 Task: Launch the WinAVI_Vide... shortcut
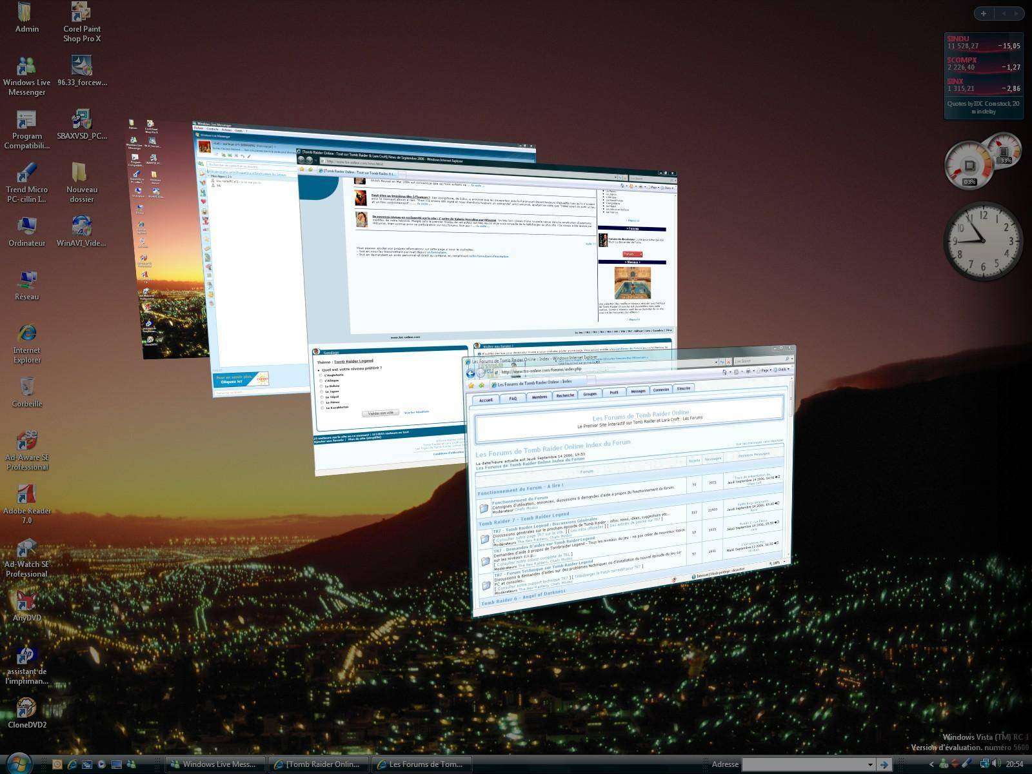coord(81,232)
